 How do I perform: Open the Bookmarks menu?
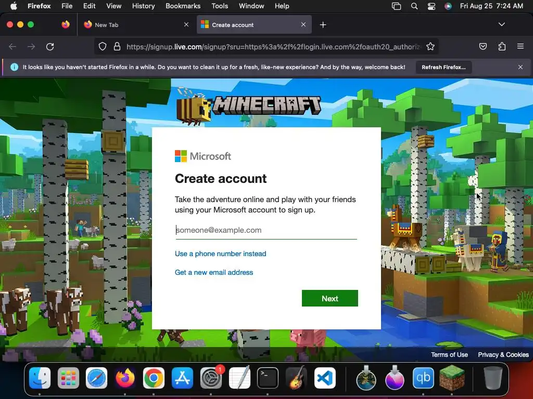(183, 6)
